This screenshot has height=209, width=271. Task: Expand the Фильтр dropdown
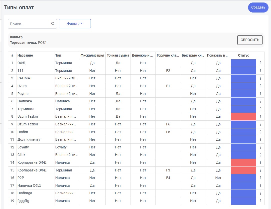75,24
